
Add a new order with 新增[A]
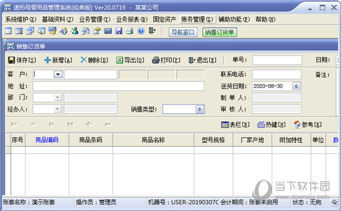(x=58, y=60)
